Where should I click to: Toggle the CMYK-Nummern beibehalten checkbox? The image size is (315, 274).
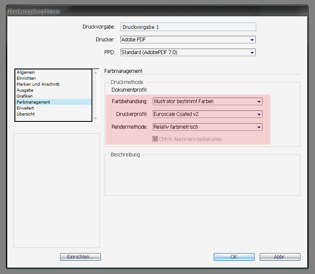[155, 139]
